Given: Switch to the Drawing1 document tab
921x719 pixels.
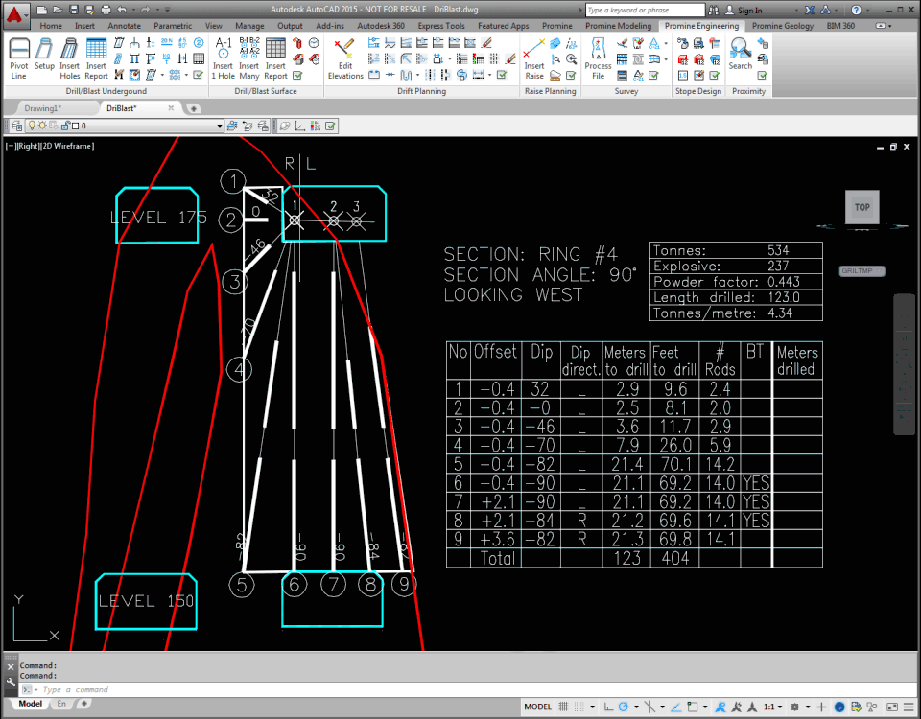Looking at the screenshot, I should click(42, 108).
